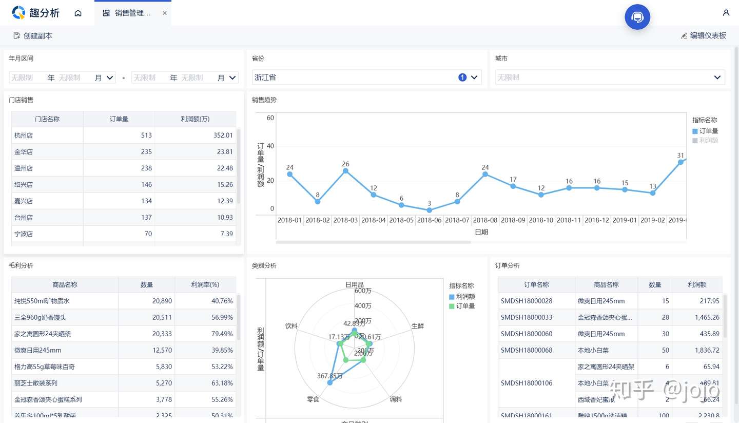Click the 利润率(%) column header

pos(205,284)
